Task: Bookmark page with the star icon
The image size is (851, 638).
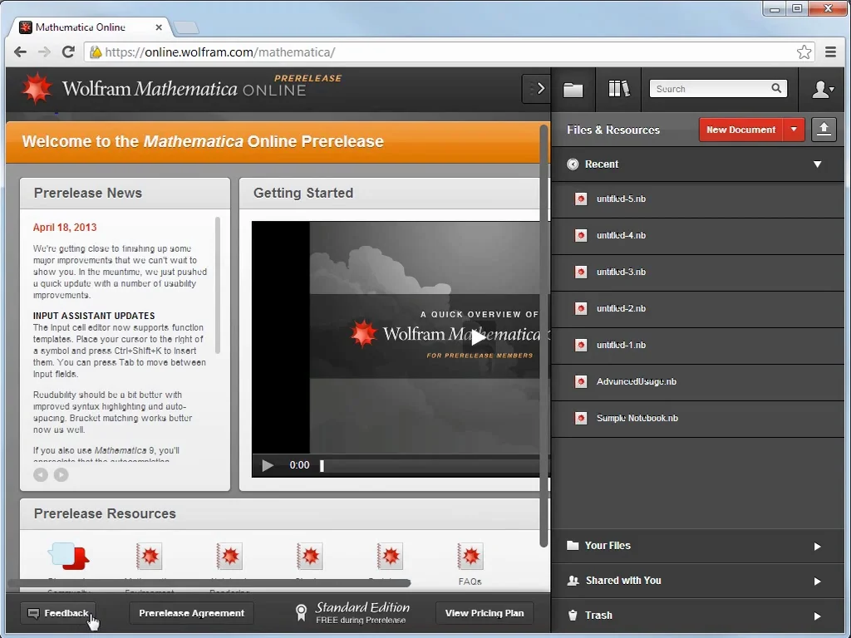Action: [804, 52]
